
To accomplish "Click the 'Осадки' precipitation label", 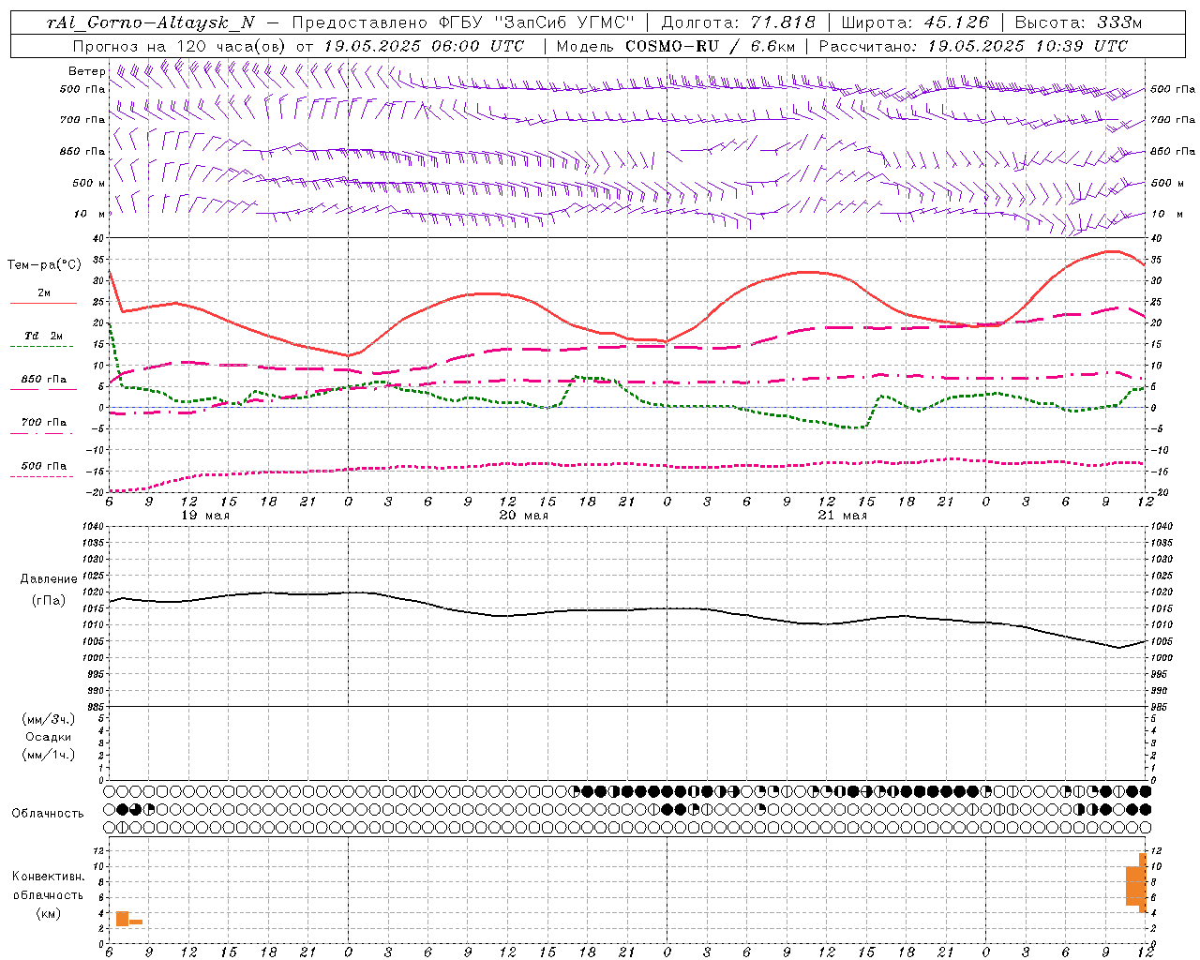I will coord(49,737).
